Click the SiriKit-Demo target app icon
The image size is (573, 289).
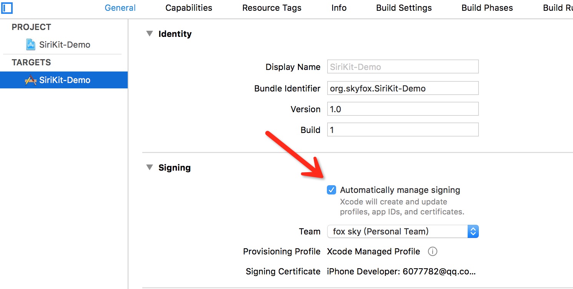click(31, 80)
